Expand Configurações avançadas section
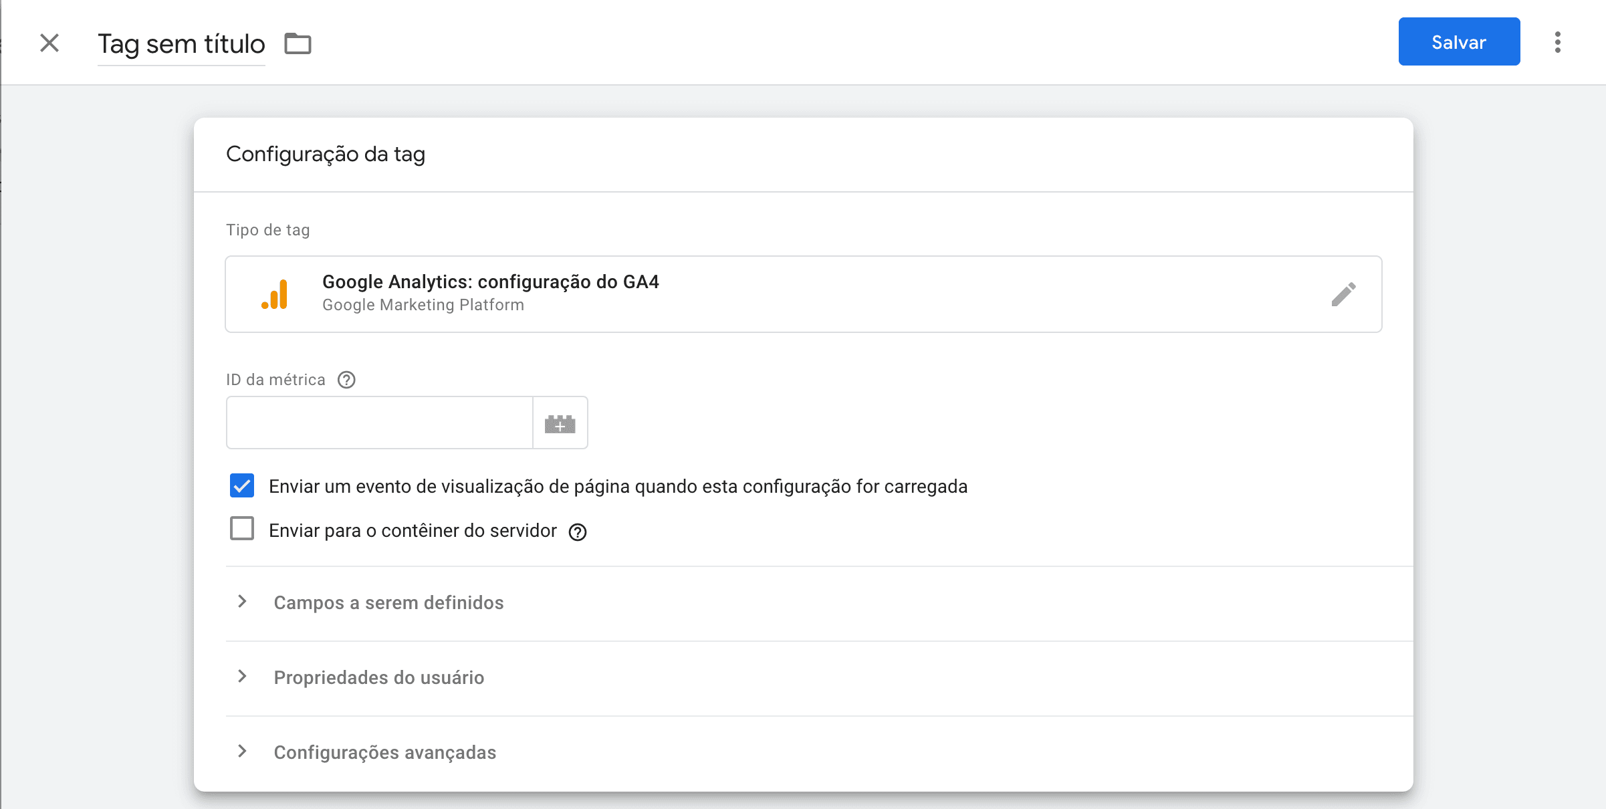This screenshot has width=1606, height=809. click(x=384, y=752)
